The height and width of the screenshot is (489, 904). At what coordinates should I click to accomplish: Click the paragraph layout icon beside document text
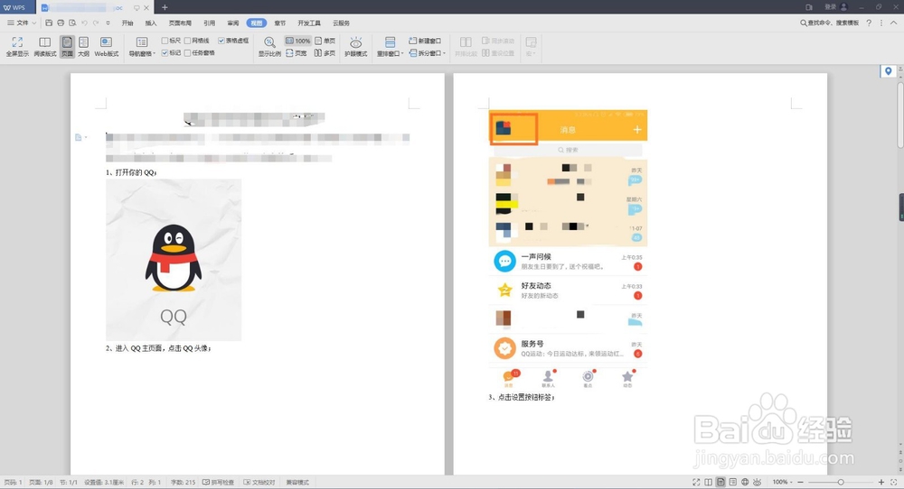[79, 137]
